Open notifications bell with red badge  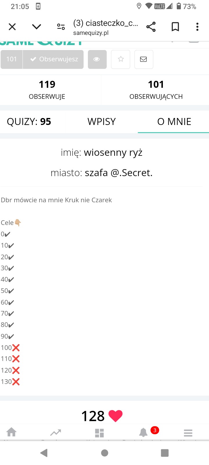[x=143, y=432]
